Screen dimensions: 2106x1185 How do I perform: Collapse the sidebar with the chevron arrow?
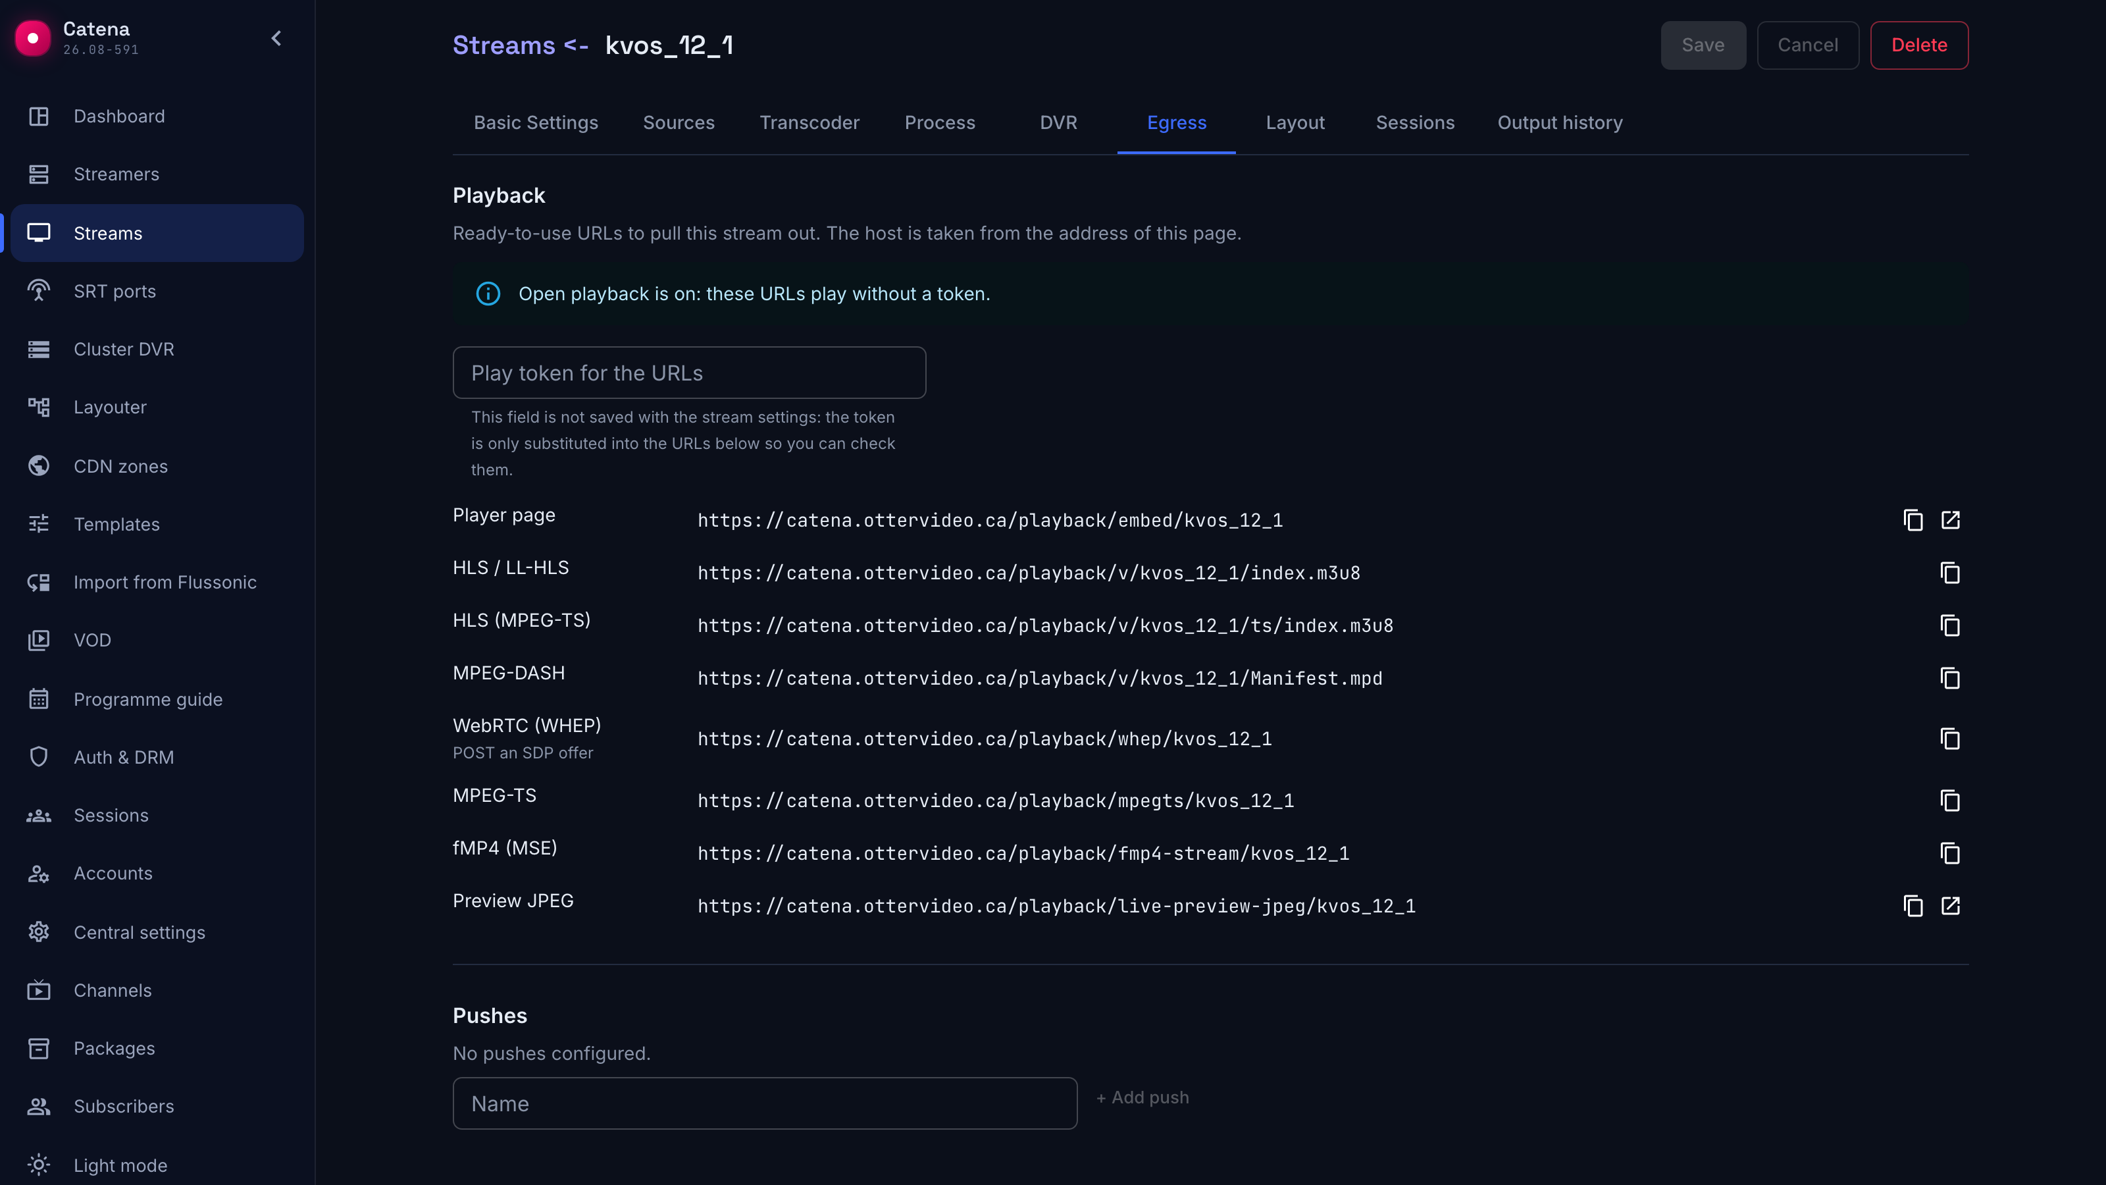276,38
